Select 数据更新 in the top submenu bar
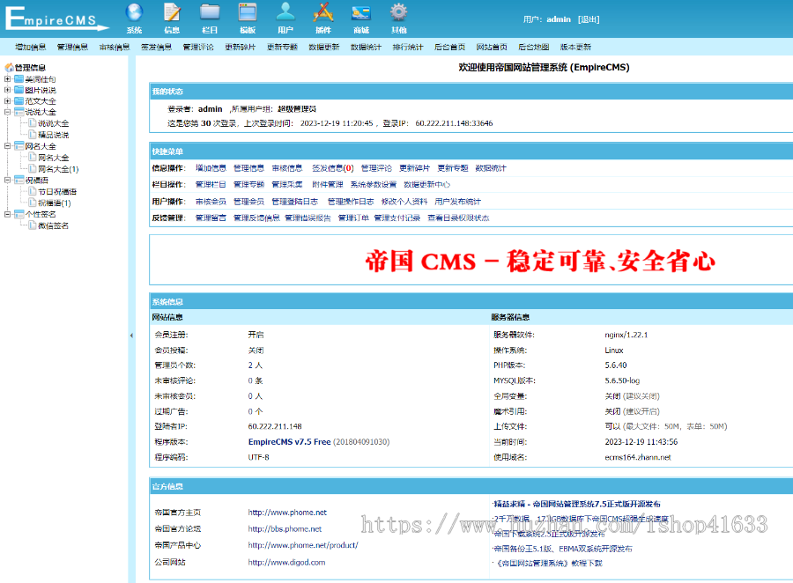The image size is (793, 583). pyautogui.click(x=323, y=47)
